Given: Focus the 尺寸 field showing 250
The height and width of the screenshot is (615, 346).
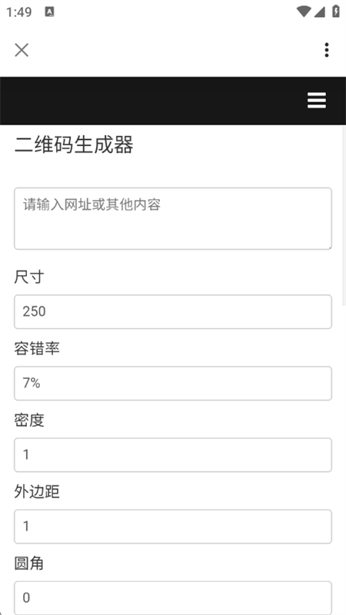Looking at the screenshot, I should coord(173,312).
